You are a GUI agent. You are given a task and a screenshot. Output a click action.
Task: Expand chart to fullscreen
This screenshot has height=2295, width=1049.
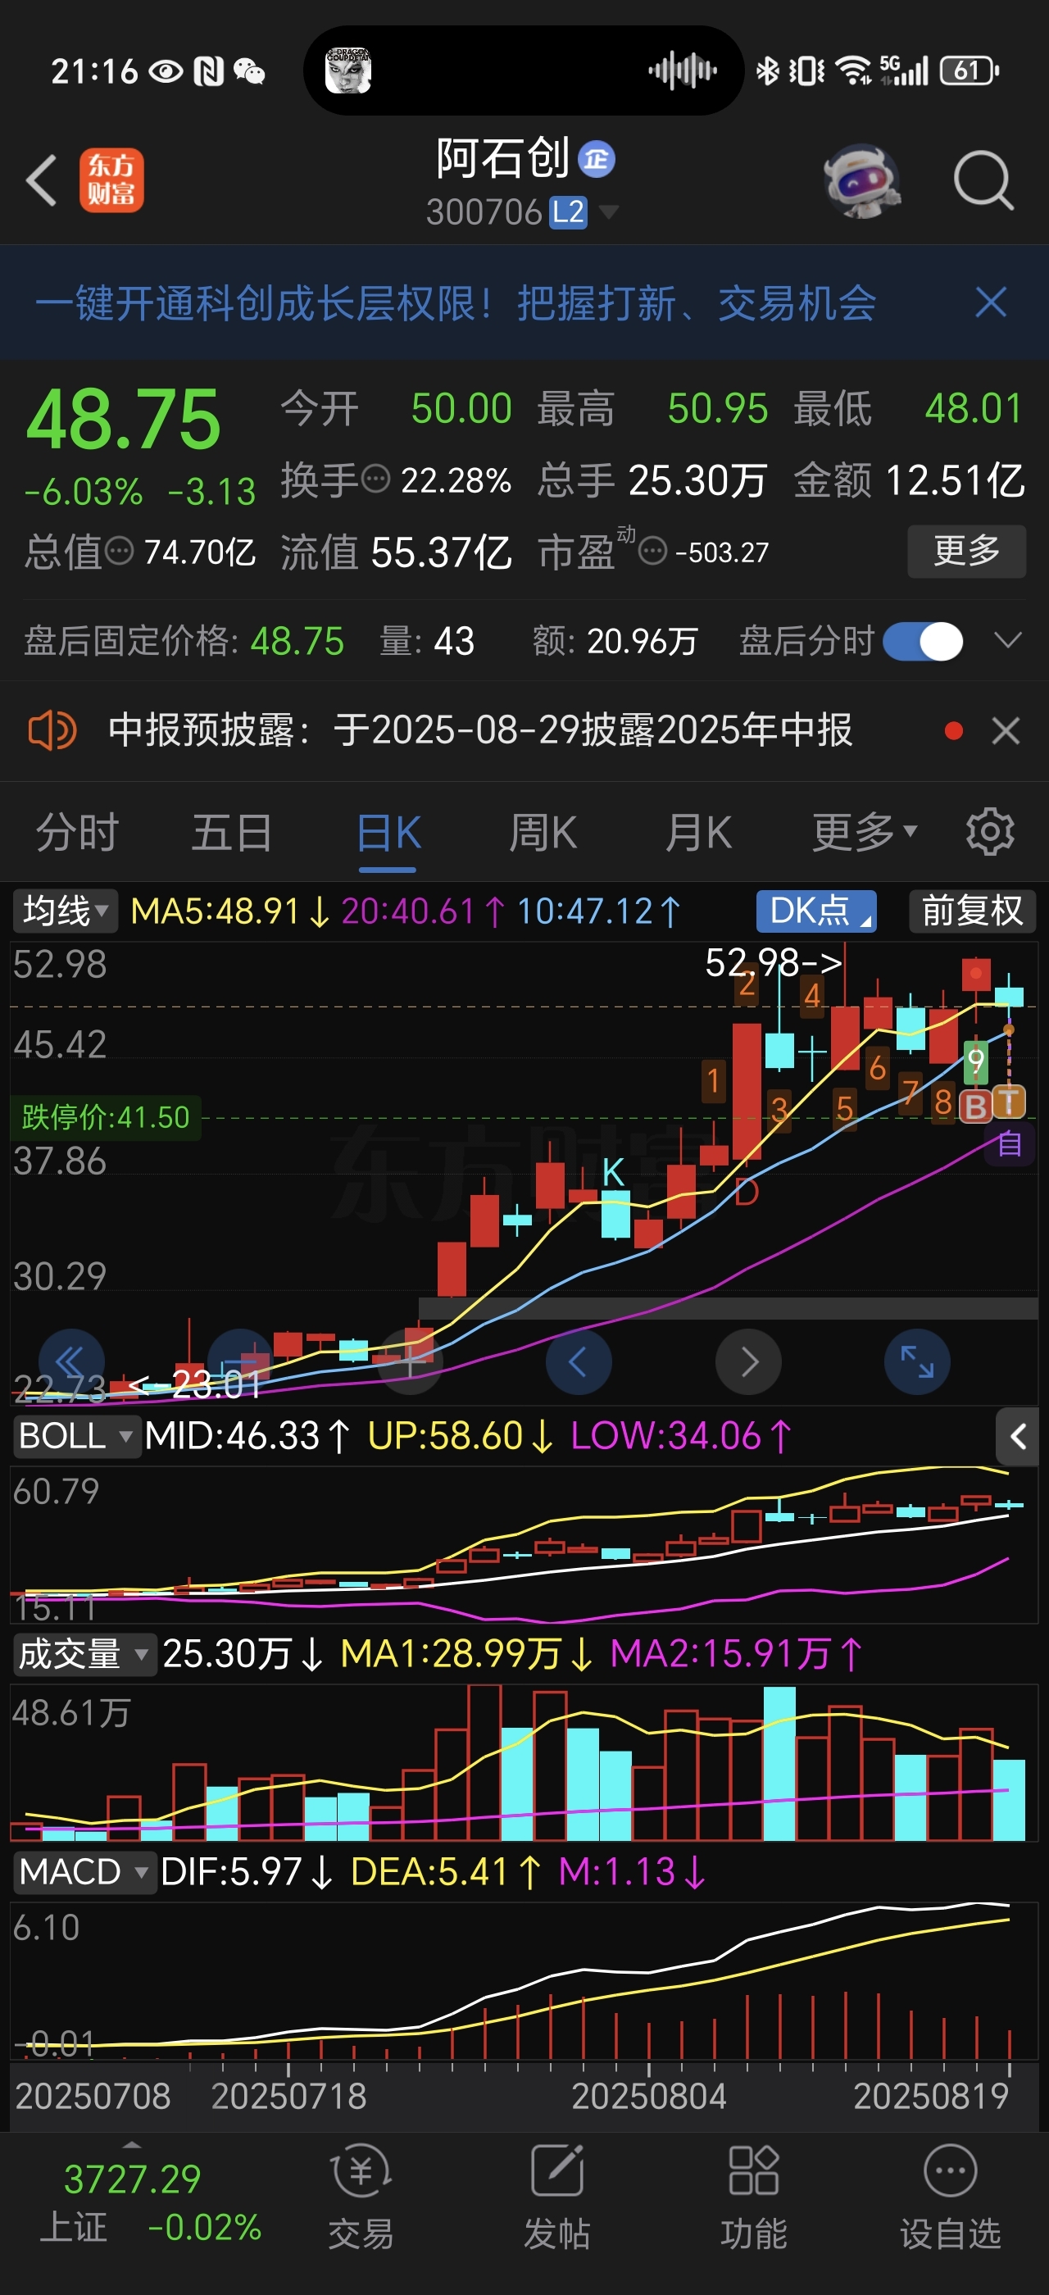coord(917,1361)
